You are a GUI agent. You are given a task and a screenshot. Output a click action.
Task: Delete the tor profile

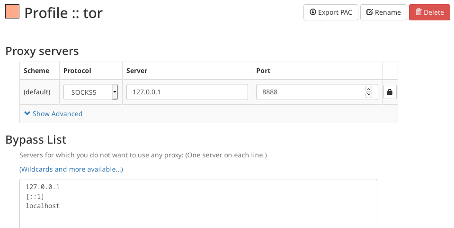tap(429, 12)
